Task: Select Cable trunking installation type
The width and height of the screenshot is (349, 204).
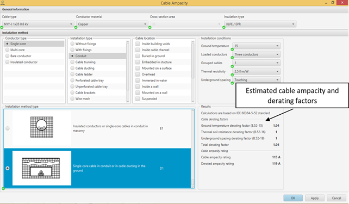Action: [x=72, y=62]
